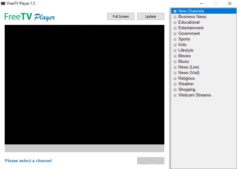Select the Lifestyle category
The width and height of the screenshot is (237, 169).
tap(186, 50)
